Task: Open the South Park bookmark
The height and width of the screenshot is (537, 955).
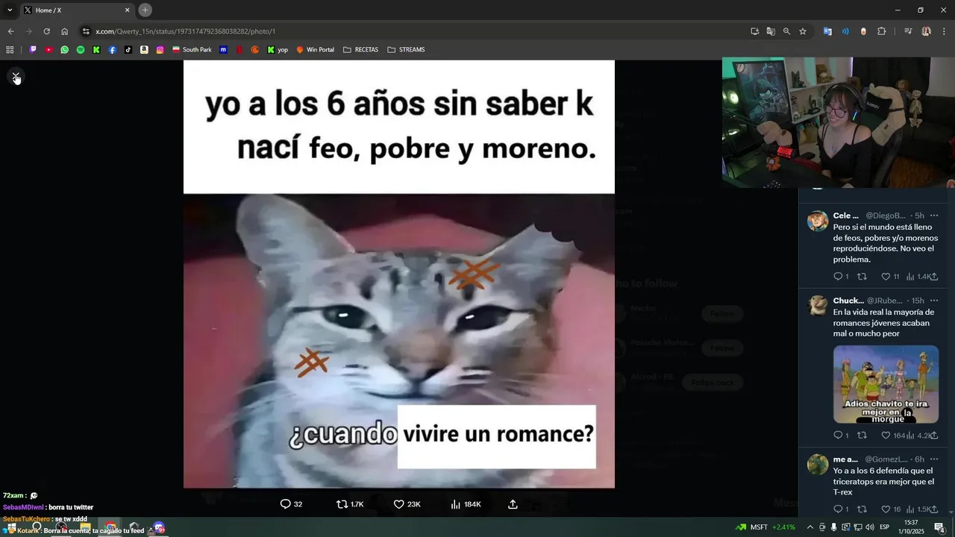Action: click(192, 50)
